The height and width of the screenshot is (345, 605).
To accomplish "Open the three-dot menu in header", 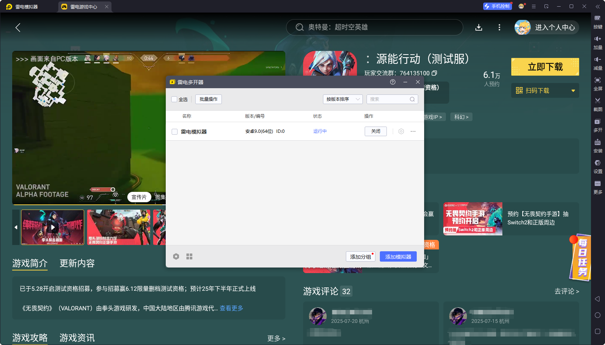I will pyautogui.click(x=499, y=27).
